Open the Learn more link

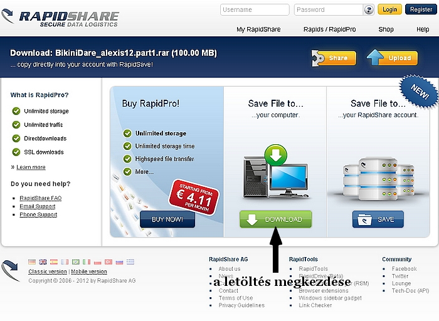[31, 167]
